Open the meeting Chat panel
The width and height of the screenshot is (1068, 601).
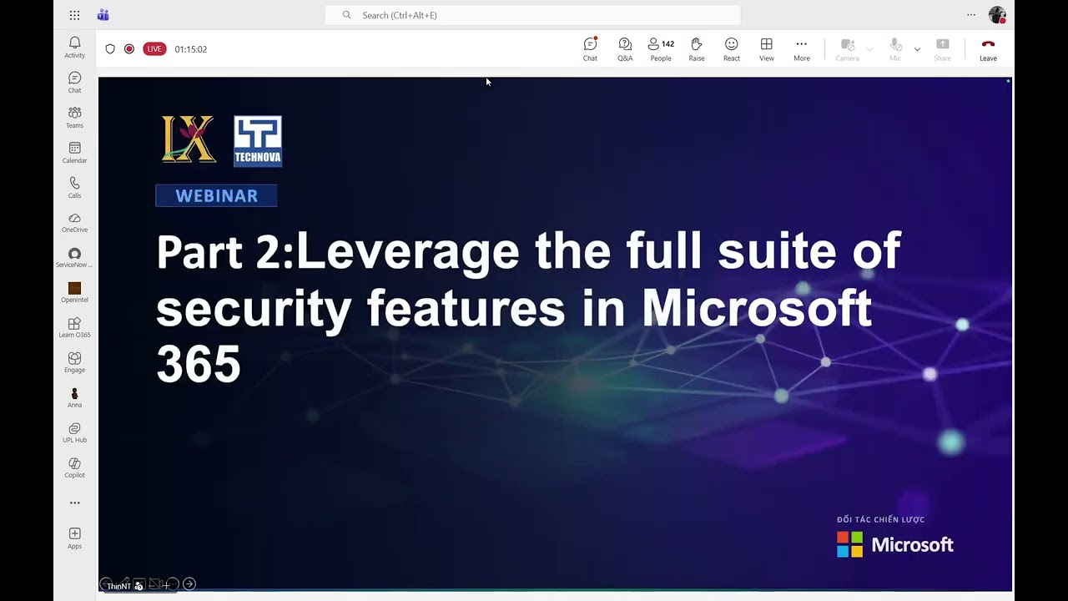pyautogui.click(x=590, y=49)
